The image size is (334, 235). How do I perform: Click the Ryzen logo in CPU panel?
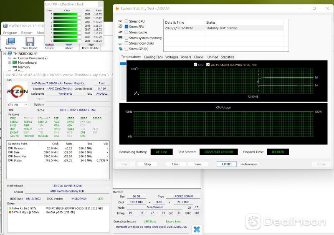[18, 91]
